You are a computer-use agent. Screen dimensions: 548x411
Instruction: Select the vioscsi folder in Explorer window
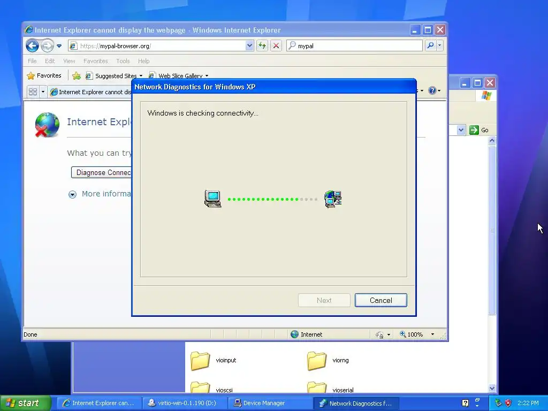click(x=212, y=387)
